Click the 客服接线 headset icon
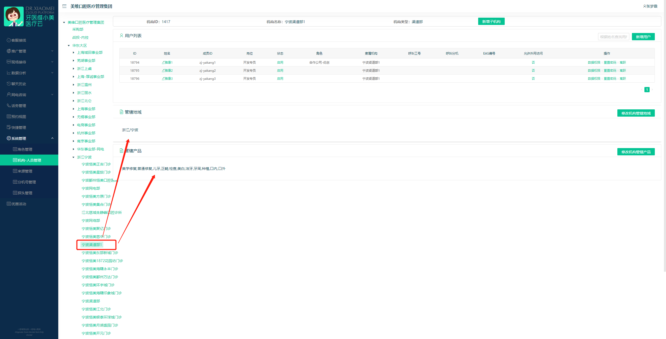Image resolution: width=666 pixels, height=339 pixels. tap(9, 40)
